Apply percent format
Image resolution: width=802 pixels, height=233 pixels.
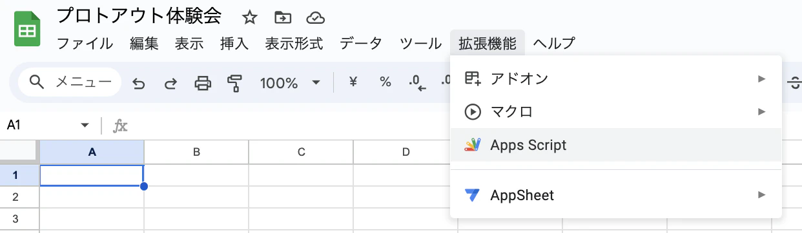pos(386,82)
